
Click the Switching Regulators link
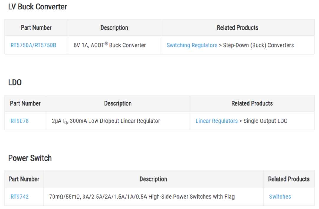(x=192, y=45)
